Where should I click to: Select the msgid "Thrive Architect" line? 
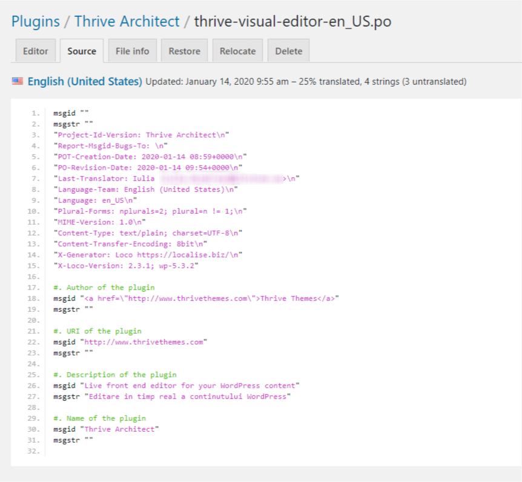click(106, 429)
